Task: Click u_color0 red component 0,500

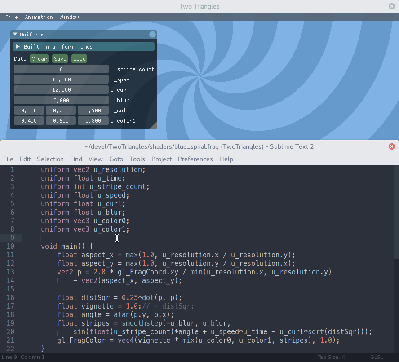Action: pyautogui.click(x=29, y=110)
